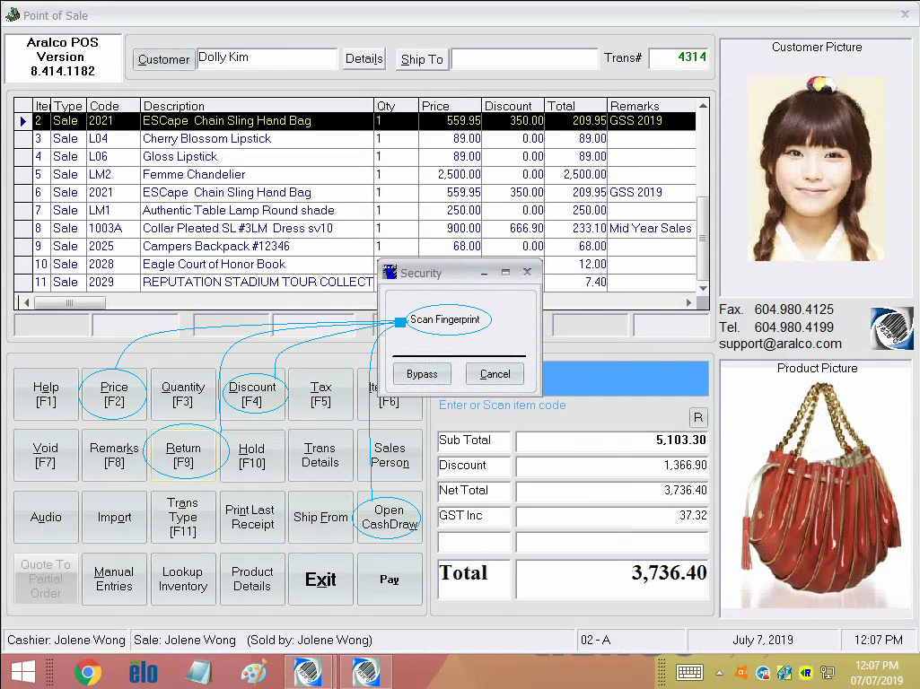Click the R icon above Sub Total
This screenshot has height=689, width=920.
[698, 417]
